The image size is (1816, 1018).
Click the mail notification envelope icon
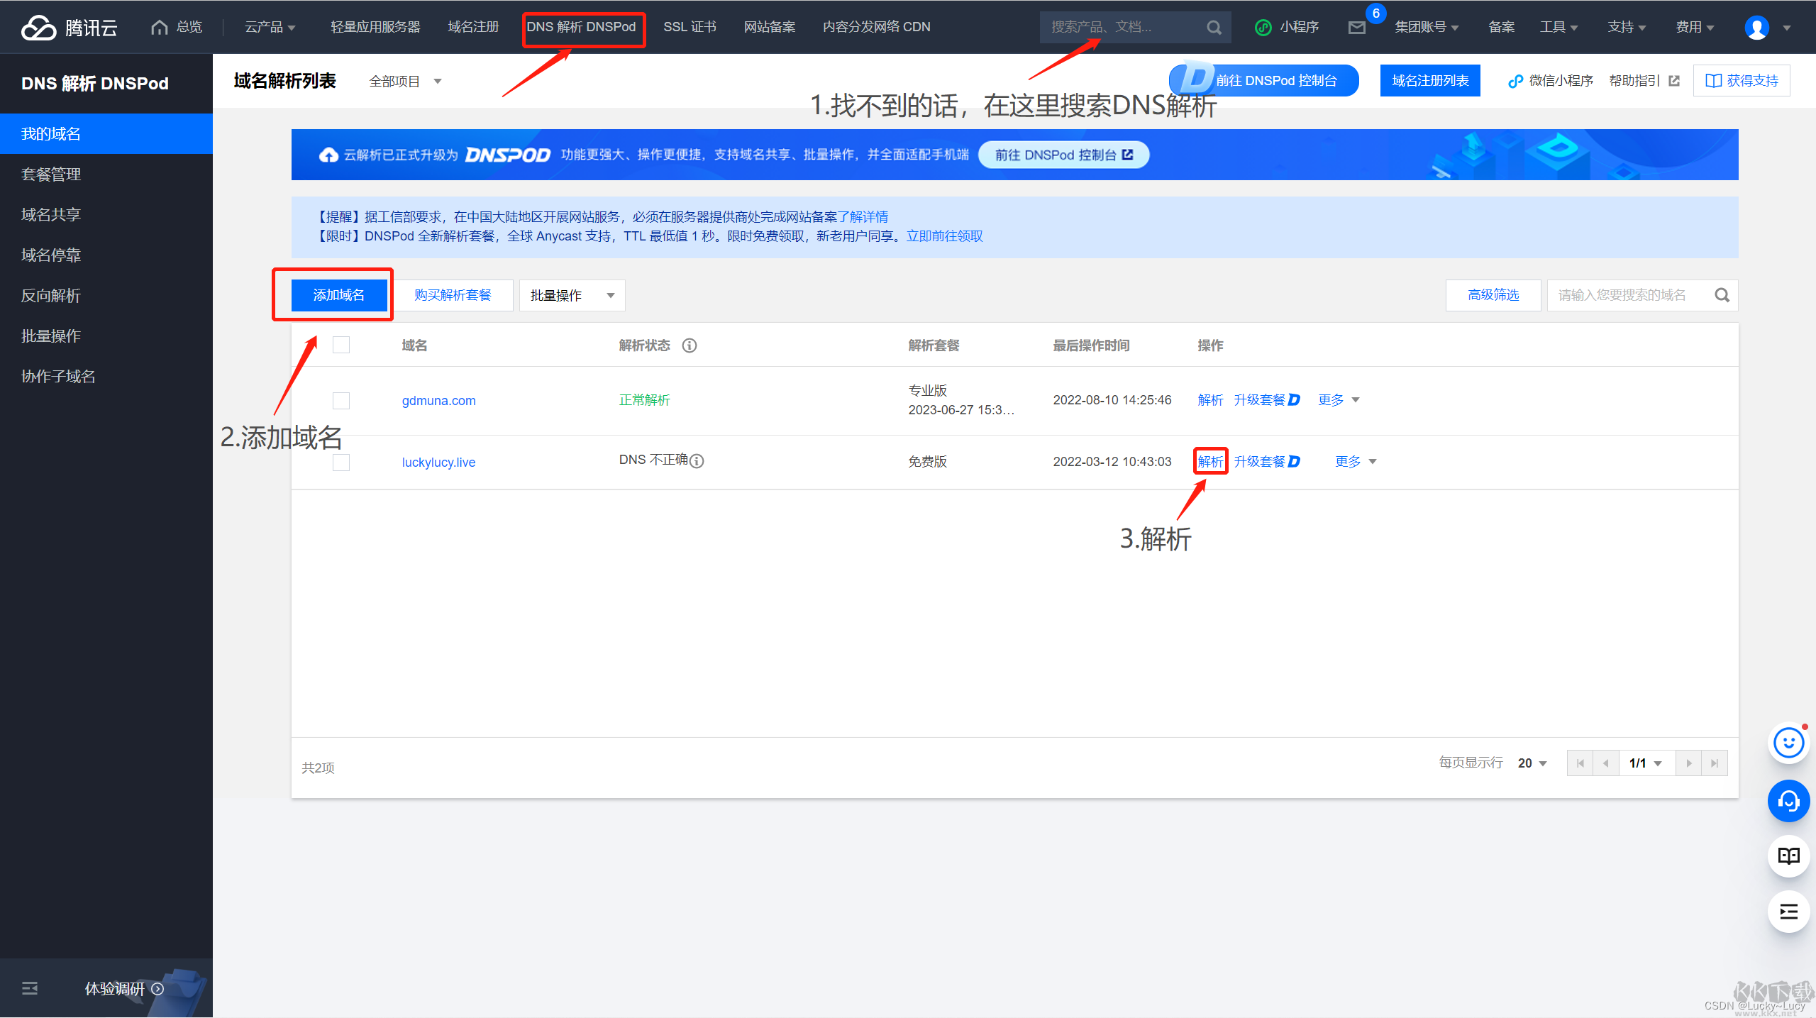(x=1356, y=28)
